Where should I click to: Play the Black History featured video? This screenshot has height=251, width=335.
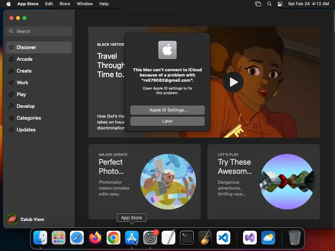[233, 82]
